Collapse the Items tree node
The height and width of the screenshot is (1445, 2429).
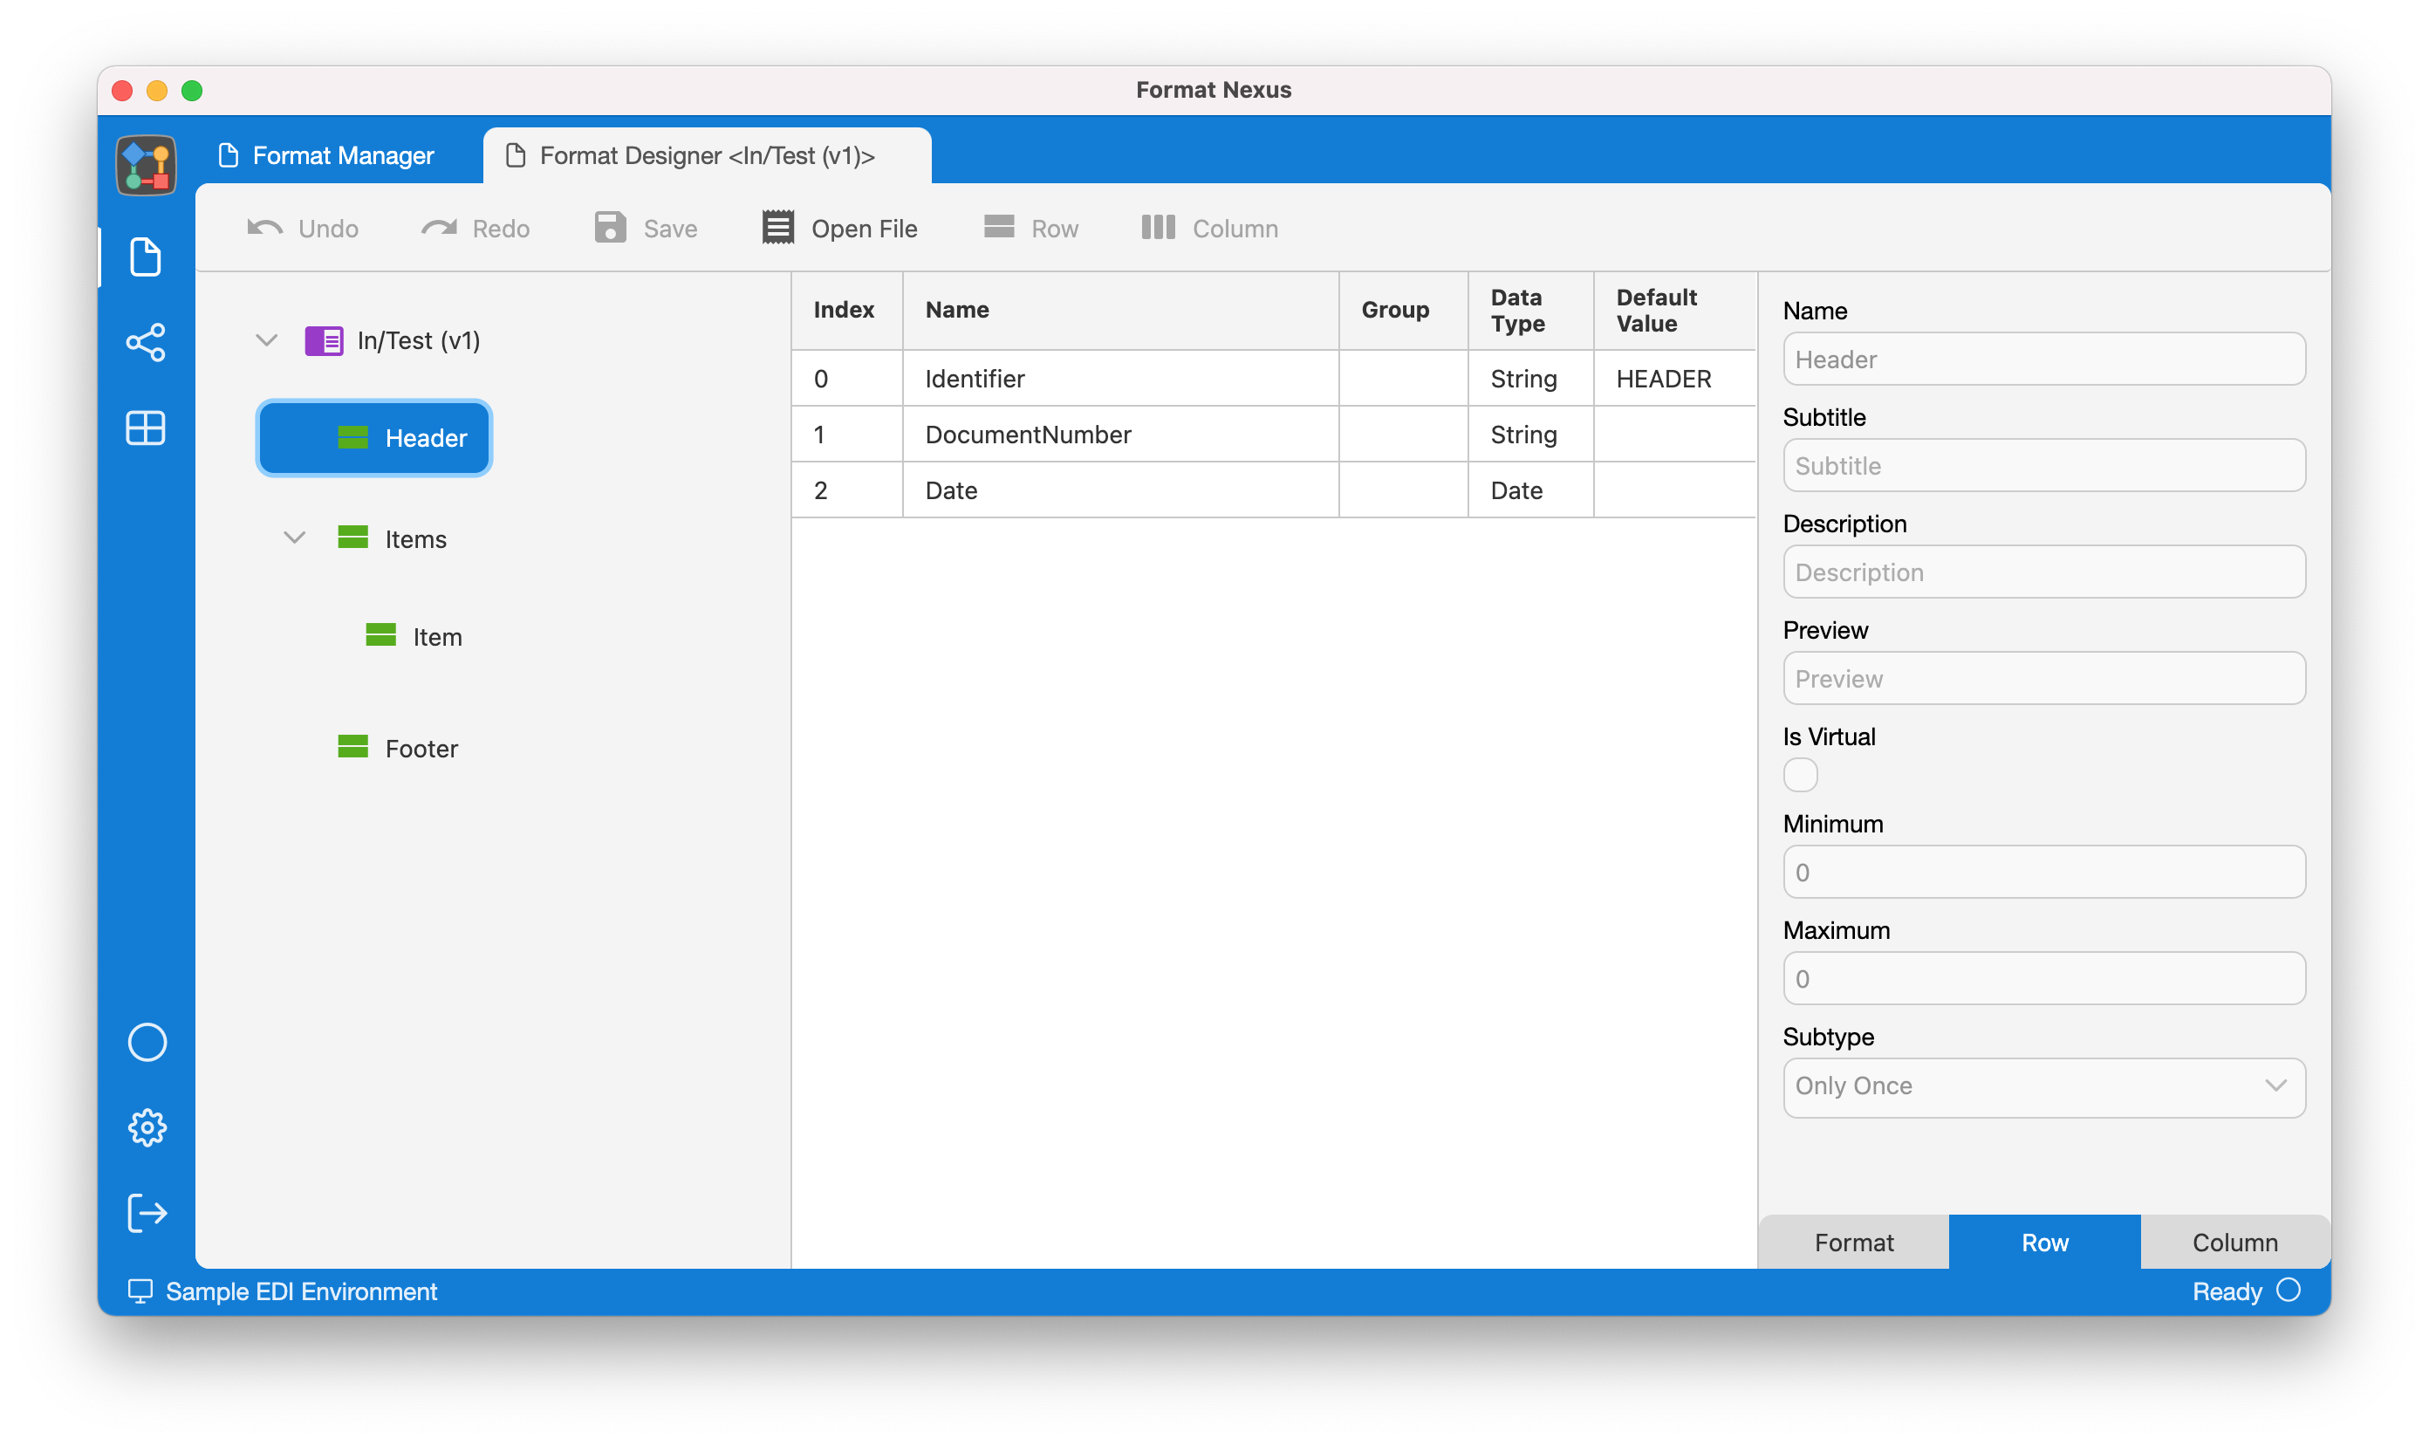tap(294, 538)
